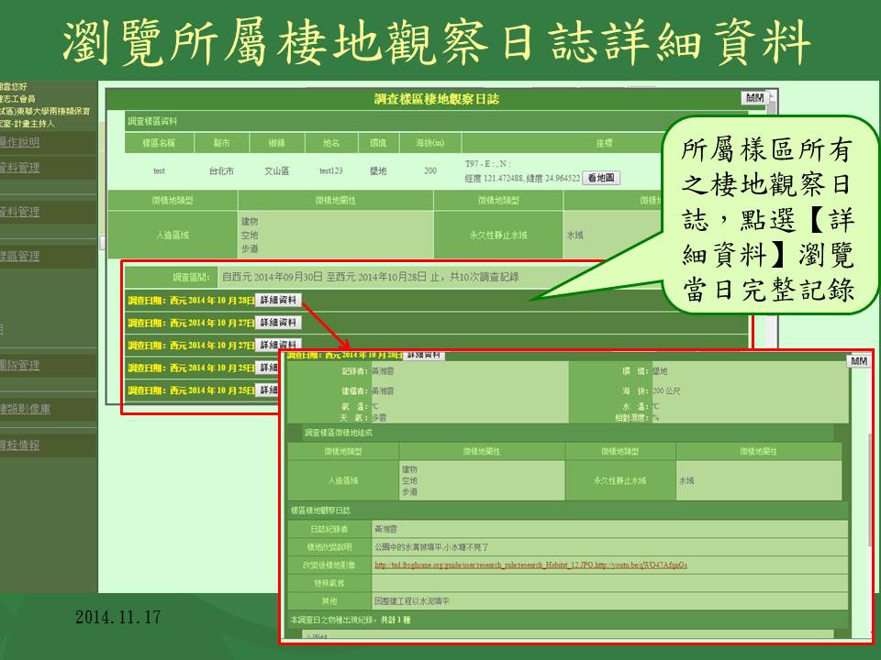Click the 看地圖 button beside the coordinates

603,178
